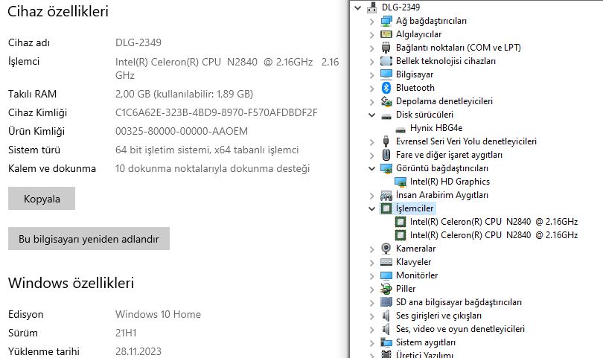Expand the Algılayıcılar category arrow

point(372,35)
